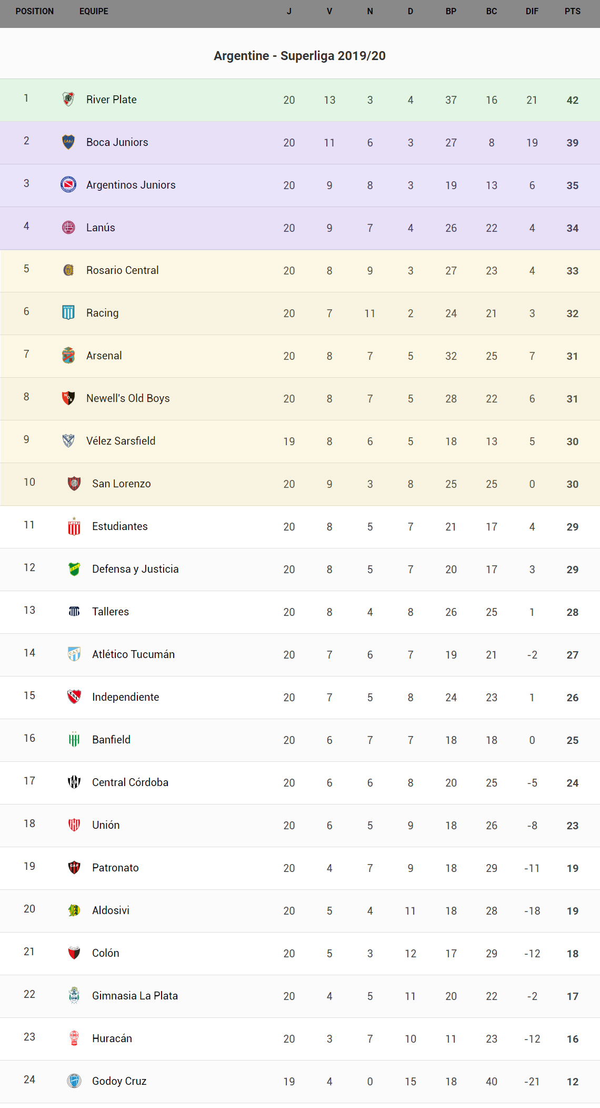
Task: Click the Racing club crest
Action: [x=68, y=312]
